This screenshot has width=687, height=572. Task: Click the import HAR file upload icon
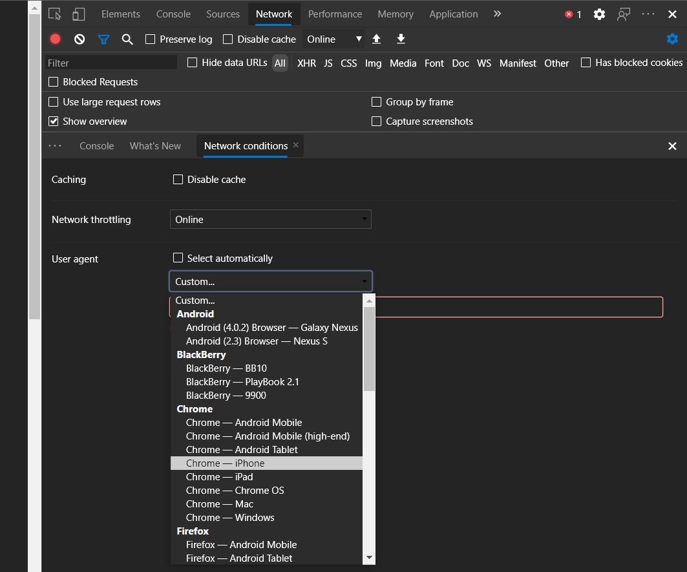coord(376,39)
